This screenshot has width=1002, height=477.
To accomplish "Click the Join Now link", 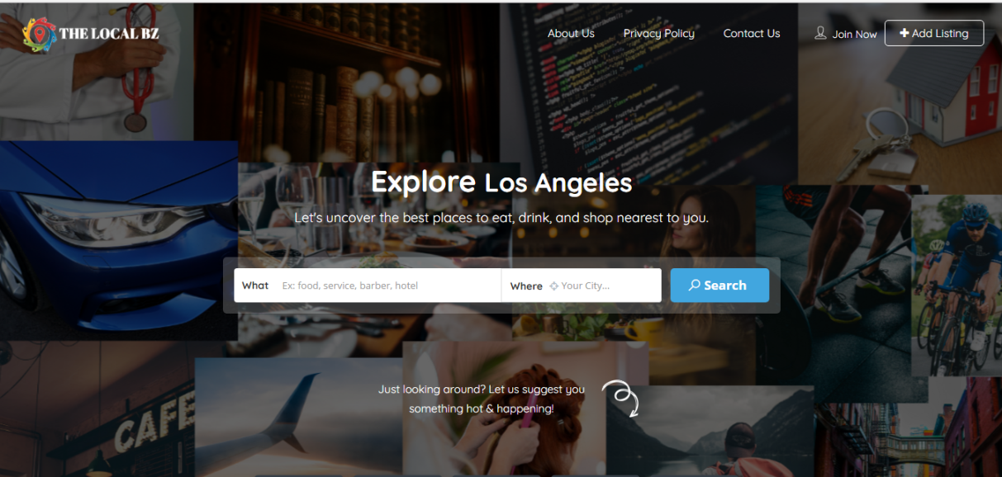I will pos(854,35).
